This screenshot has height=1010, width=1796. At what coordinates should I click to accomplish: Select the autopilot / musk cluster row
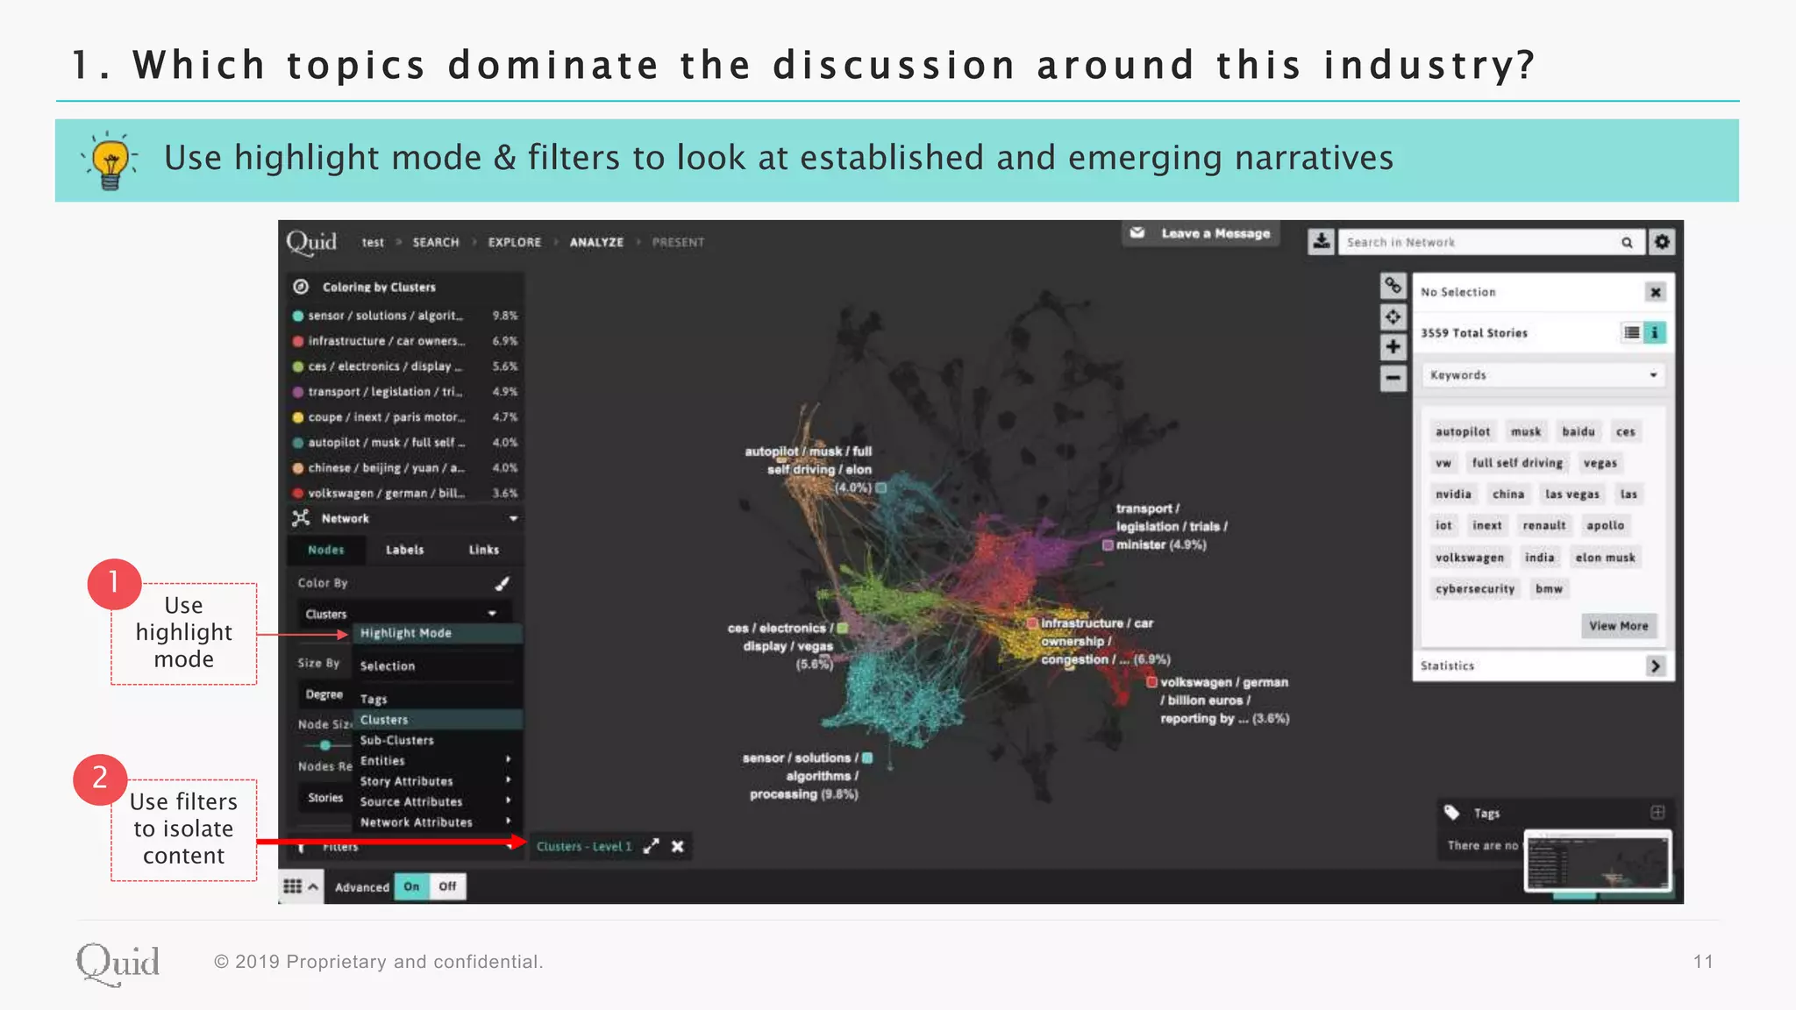coord(405,443)
